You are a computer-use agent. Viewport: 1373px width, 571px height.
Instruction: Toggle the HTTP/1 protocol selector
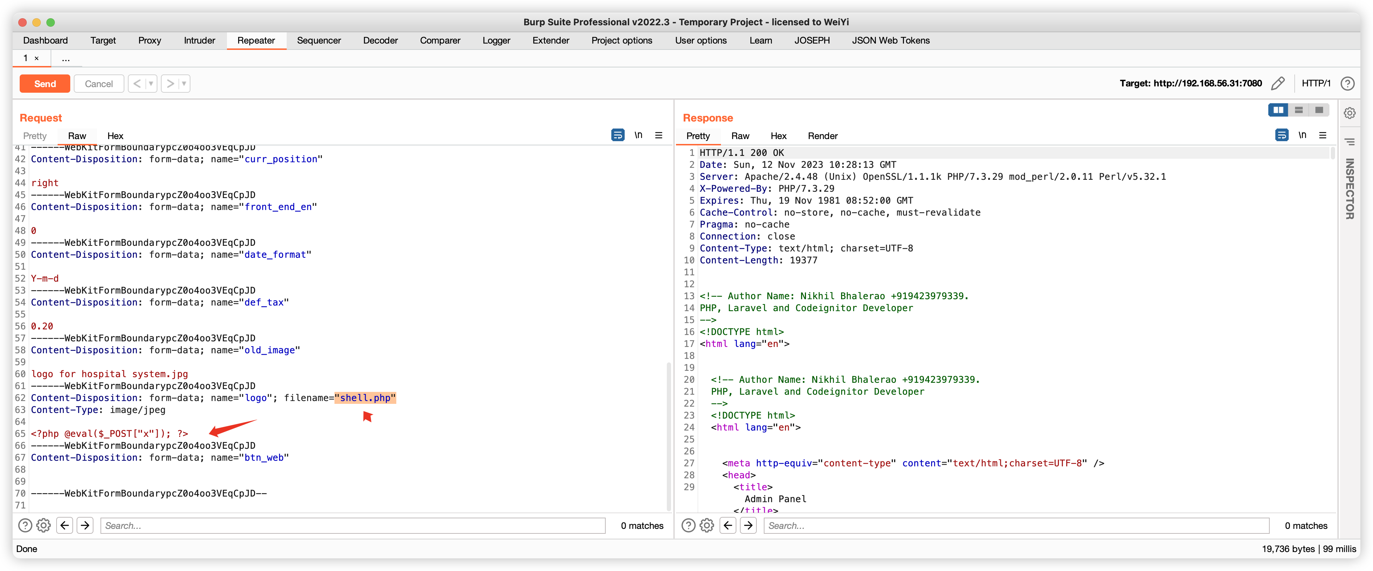(x=1316, y=83)
